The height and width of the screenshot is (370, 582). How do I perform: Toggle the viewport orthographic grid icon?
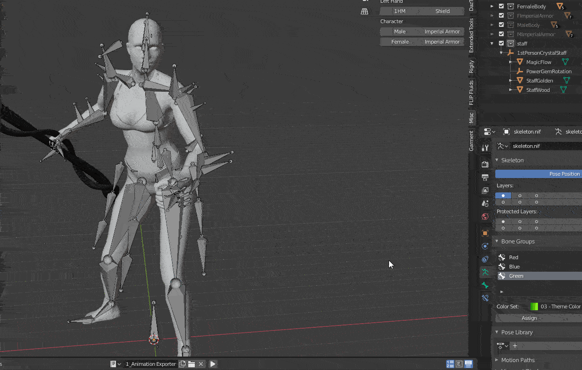point(365,11)
